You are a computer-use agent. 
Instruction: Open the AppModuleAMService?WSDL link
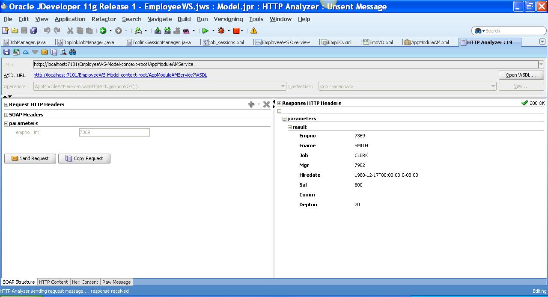point(120,75)
